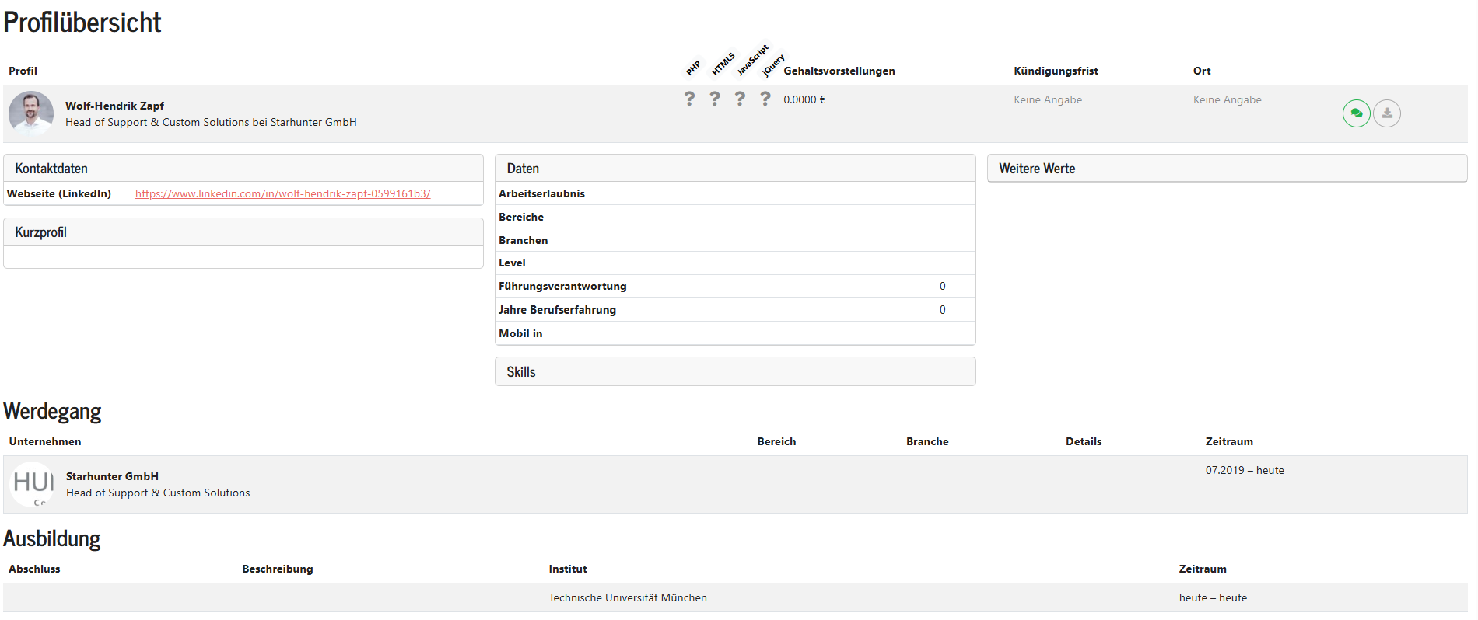Click the green chat message icon
Image resolution: width=1478 pixels, height=620 pixels.
click(x=1356, y=113)
